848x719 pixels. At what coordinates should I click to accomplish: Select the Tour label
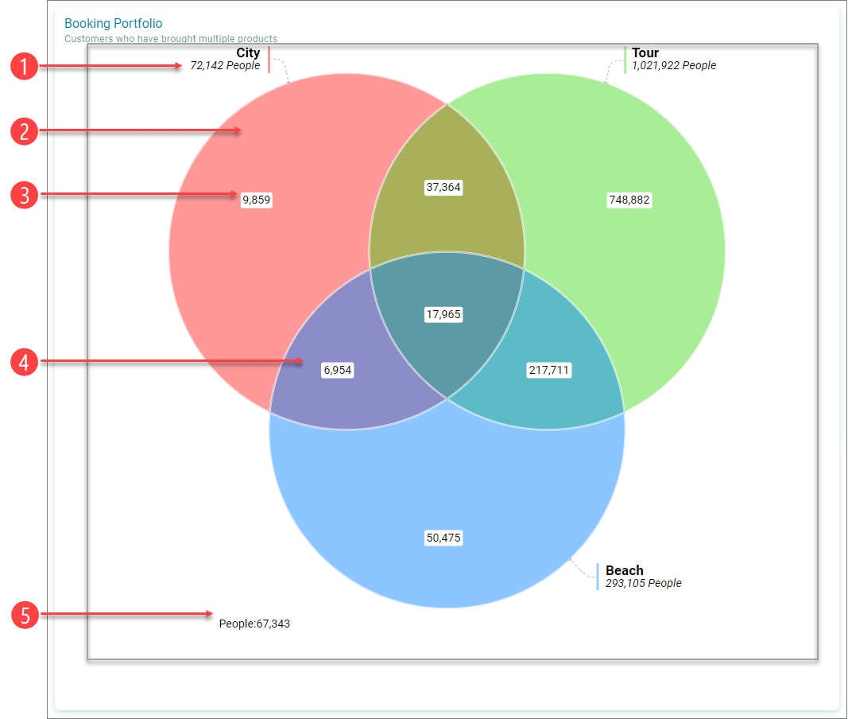tap(645, 52)
